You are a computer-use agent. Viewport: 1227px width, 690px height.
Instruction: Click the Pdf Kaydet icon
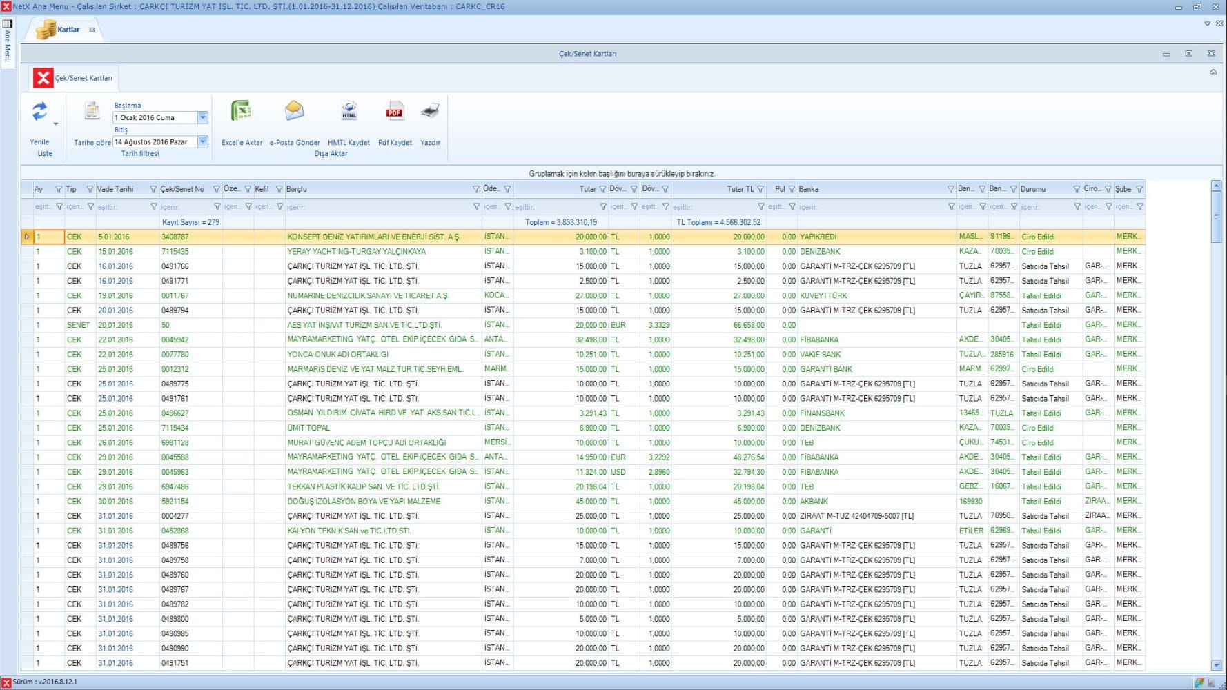(394, 112)
